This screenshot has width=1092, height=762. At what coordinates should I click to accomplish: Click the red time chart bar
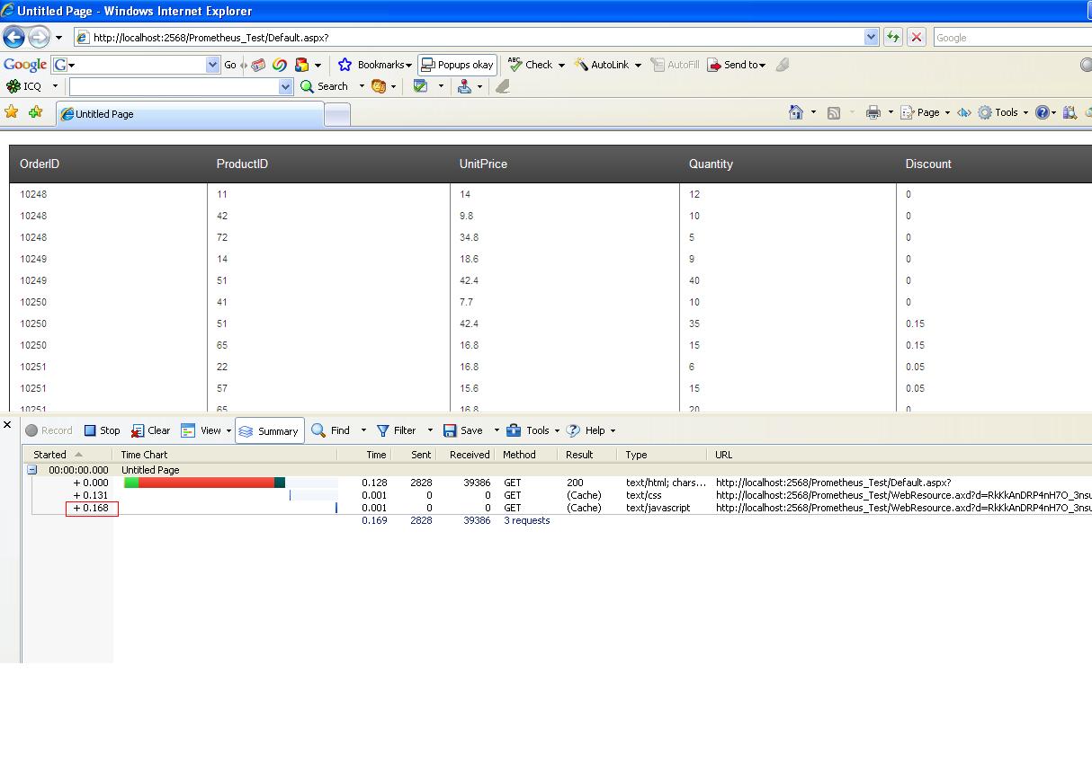[206, 483]
